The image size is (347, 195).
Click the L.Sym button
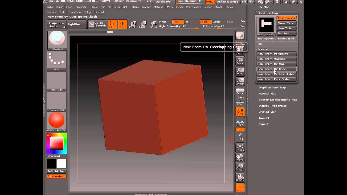[x=240, y=122]
